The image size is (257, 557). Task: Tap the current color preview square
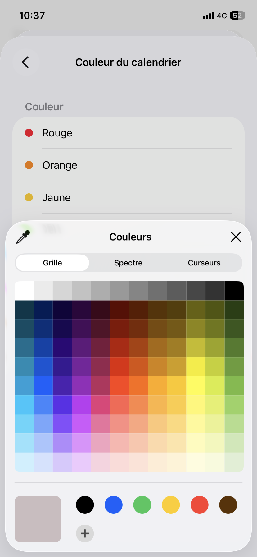point(38,519)
